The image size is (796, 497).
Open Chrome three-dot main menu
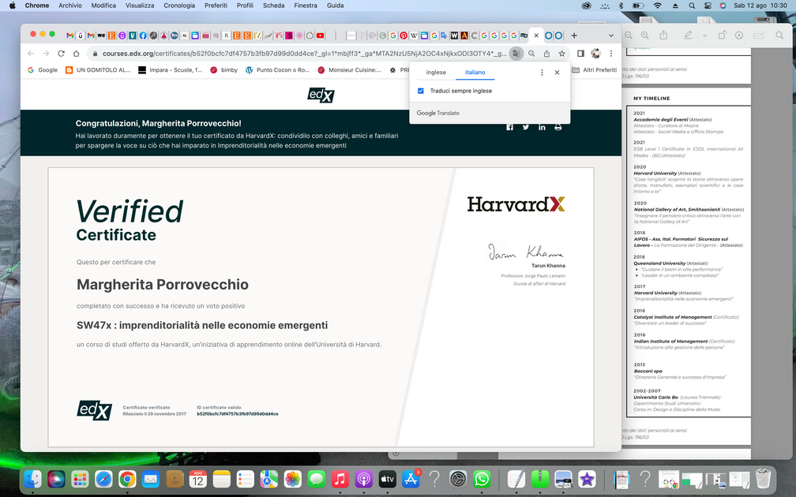[611, 54]
